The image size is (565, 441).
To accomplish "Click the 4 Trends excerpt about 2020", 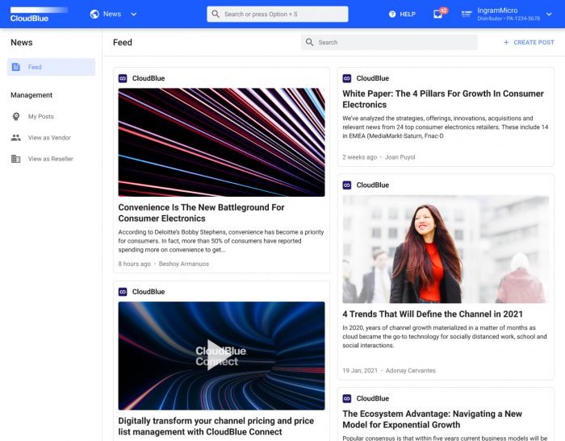I will click(x=445, y=337).
